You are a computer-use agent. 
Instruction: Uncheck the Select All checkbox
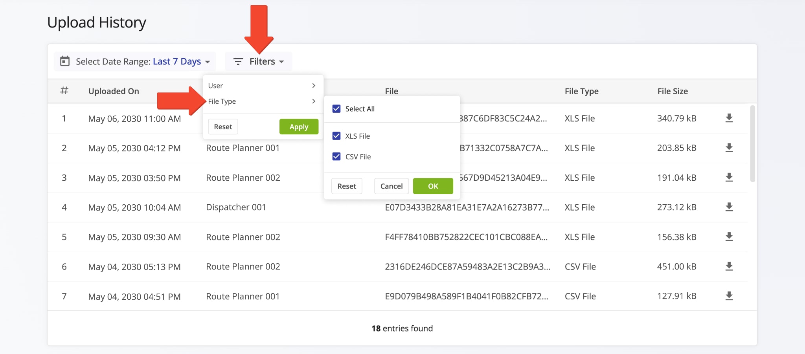(x=336, y=108)
